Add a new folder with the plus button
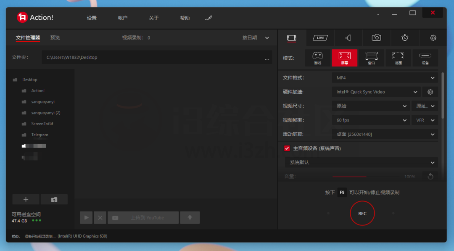This screenshot has height=251, width=454. click(26, 199)
